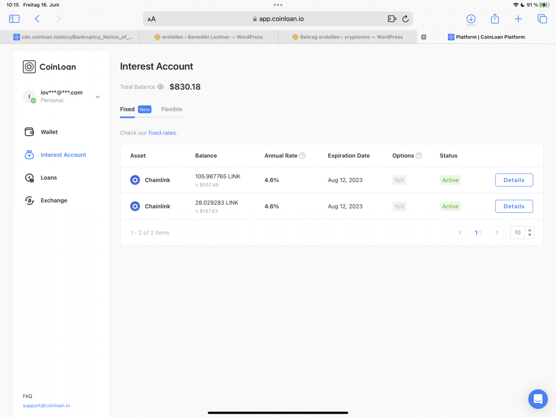The width and height of the screenshot is (556, 417).
Task: Click the first Chainlink row coin icon
Action: pos(135,180)
